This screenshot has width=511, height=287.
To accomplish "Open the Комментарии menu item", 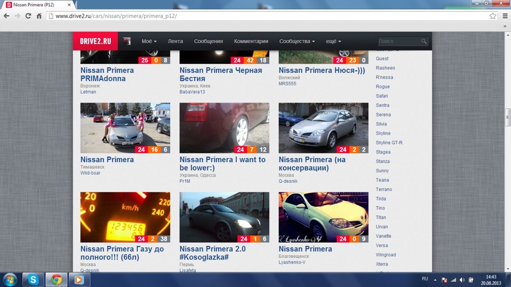I will tap(251, 41).
